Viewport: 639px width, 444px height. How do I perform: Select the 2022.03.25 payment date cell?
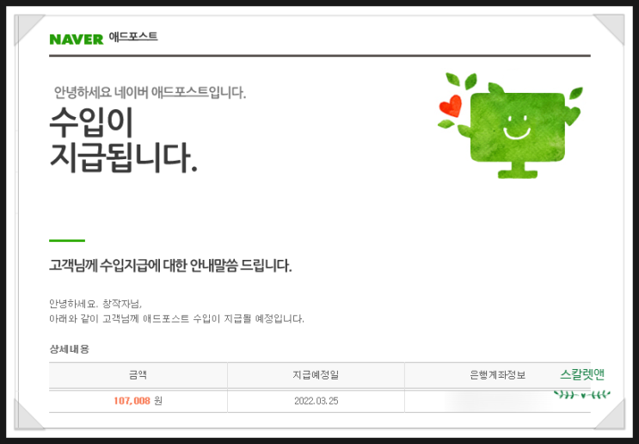(316, 401)
